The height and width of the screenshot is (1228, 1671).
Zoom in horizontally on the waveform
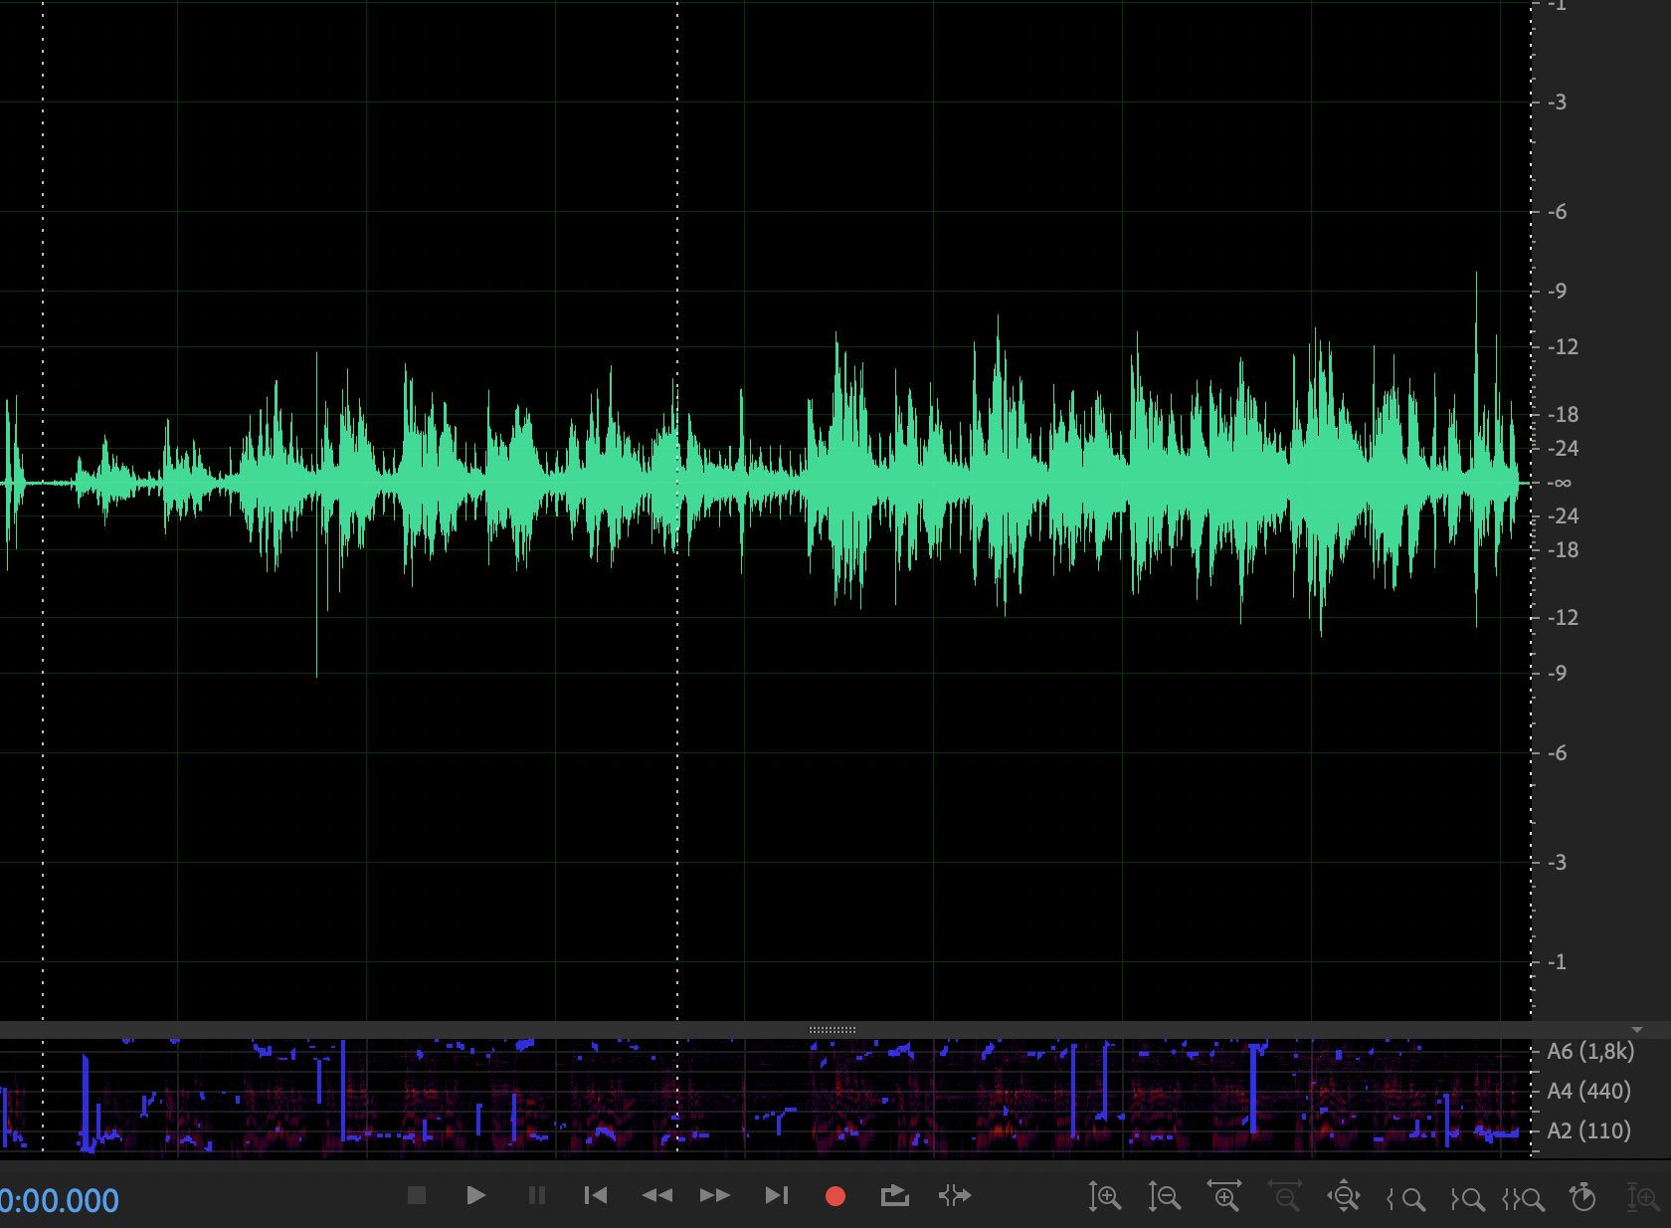point(1225,1197)
